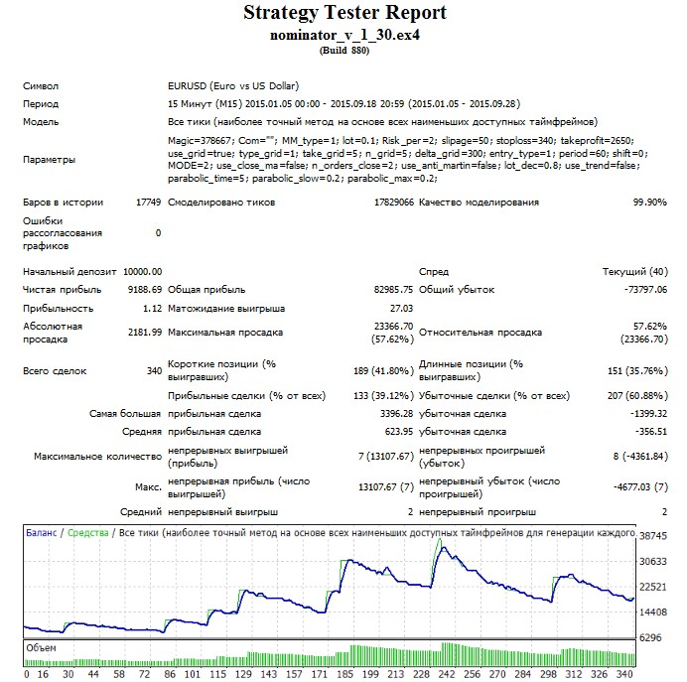This screenshot has width=687, height=682.
Task: Click the Всего сделок value 340
Action: [x=154, y=371]
